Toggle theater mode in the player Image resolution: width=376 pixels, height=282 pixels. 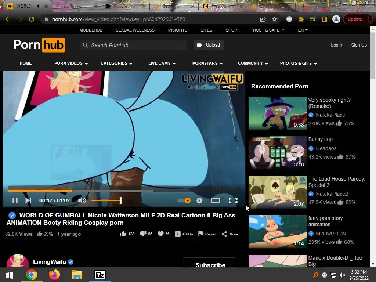215,200
